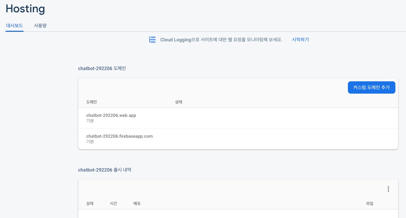This screenshot has height=218, width=406.
Task: Click the 시간 column header
Action: coord(113,203)
